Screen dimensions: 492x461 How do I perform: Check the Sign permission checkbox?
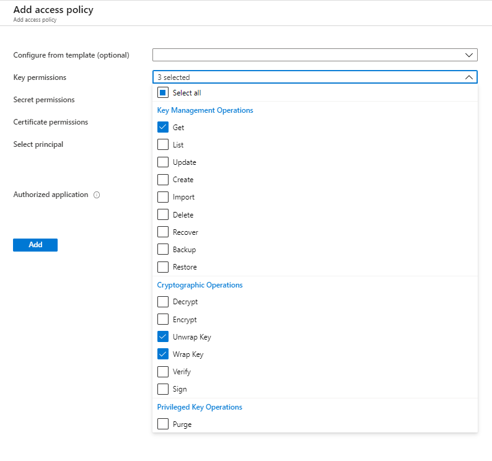(x=163, y=389)
